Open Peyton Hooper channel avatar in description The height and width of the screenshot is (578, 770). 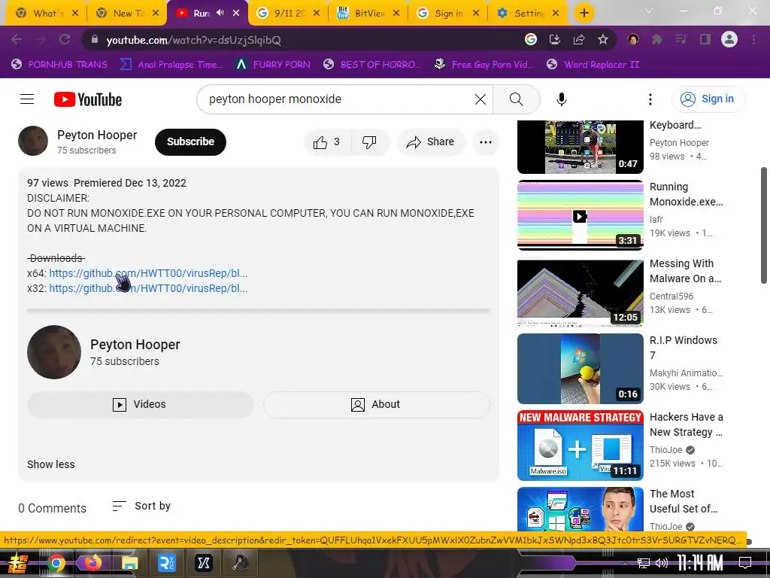pyautogui.click(x=54, y=352)
